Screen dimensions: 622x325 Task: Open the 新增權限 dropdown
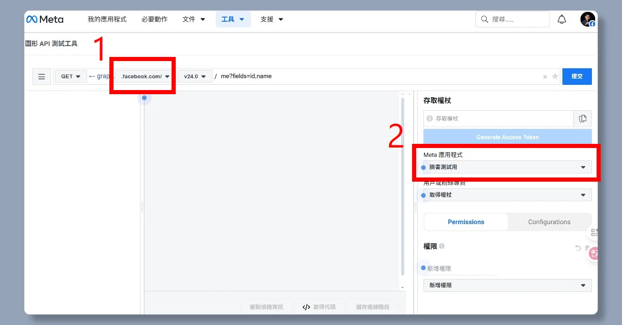coord(507,285)
